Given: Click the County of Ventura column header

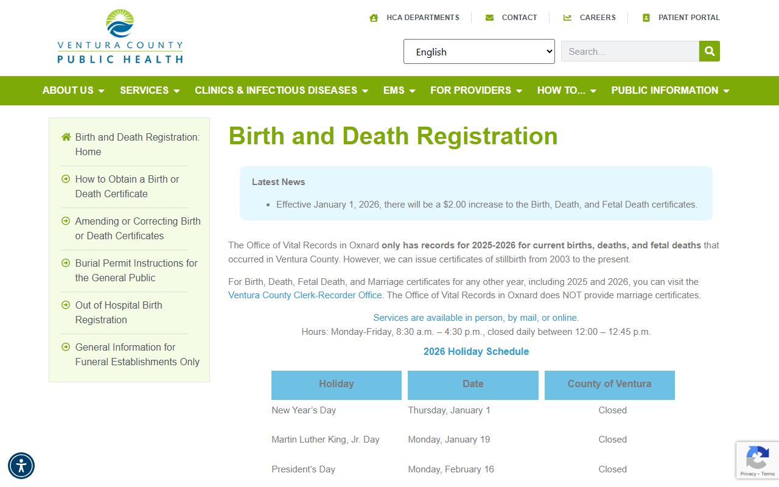Looking at the screenshot, I should (609, 385).
